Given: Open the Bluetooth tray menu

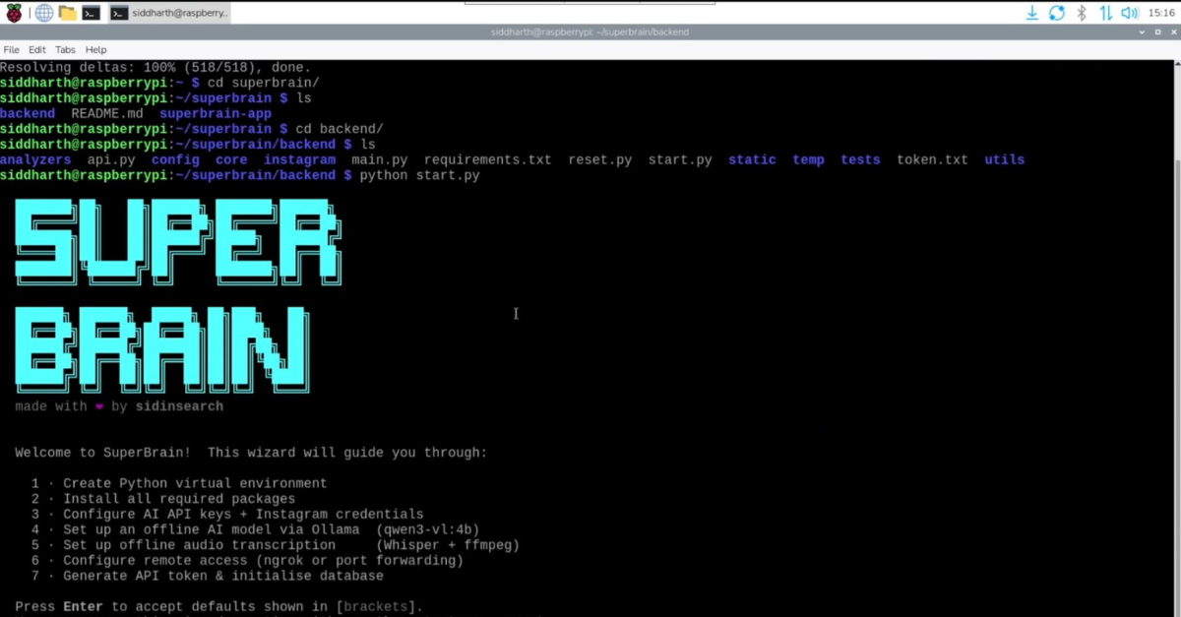Looking at the screenshot, I should 1081,13.
